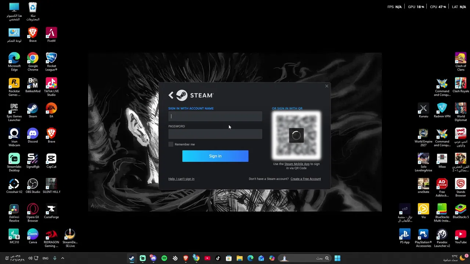The image size is (470, 264).
Task: Open Discord desktop shortcut
Action: click(x=33, y=135)
